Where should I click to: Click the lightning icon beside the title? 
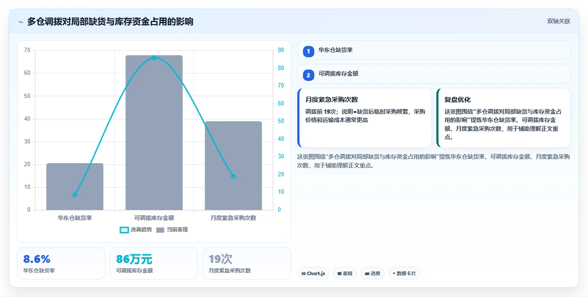point(21,22)
